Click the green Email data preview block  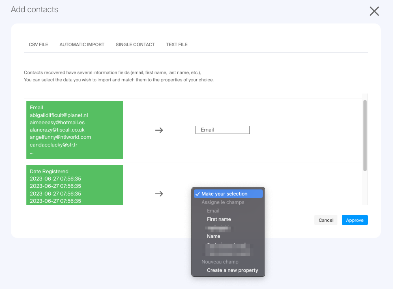tap(75, 130)
